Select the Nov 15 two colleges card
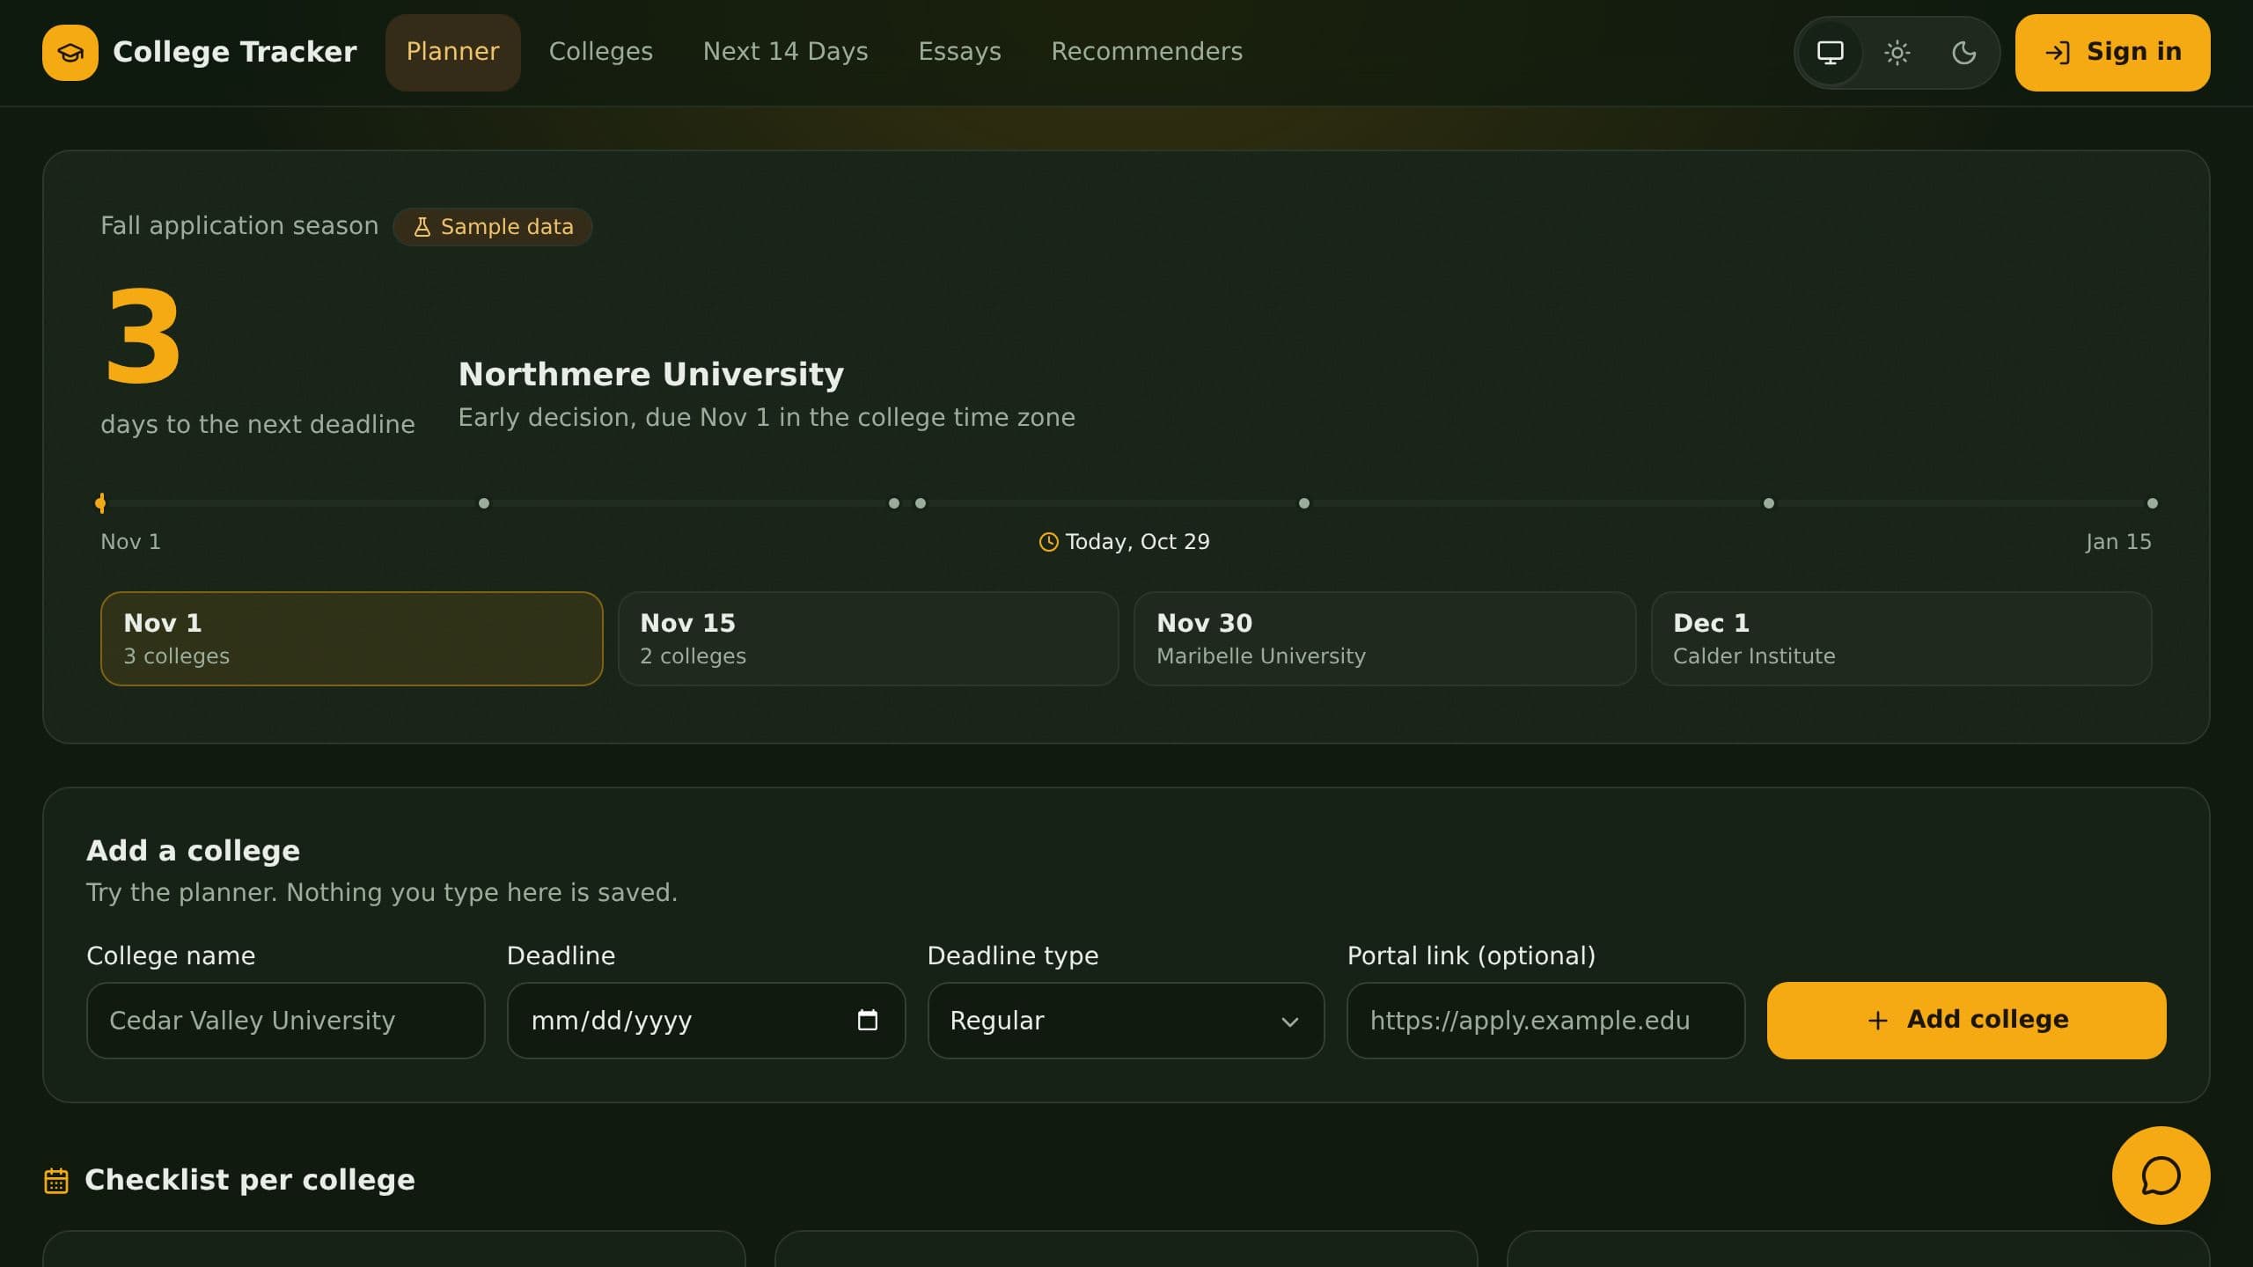2253x1267 pixels. [869, 639]
